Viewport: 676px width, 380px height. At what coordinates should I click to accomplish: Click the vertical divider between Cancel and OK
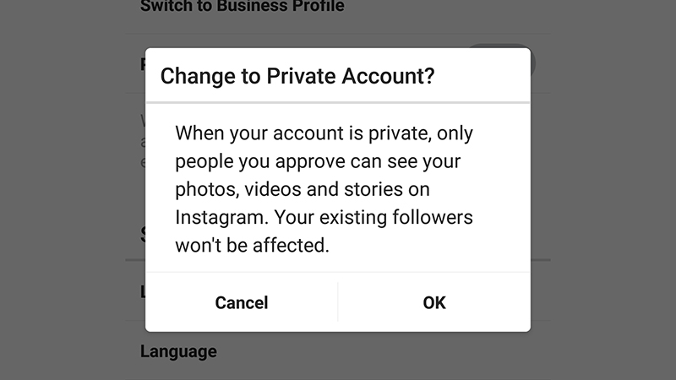tap(338, 302)
